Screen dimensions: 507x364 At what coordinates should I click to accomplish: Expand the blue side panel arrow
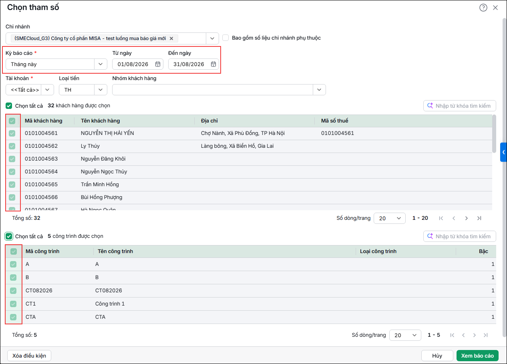(x=503, y=152)
